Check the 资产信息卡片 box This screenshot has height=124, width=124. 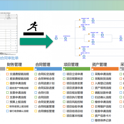click(92, 116)
